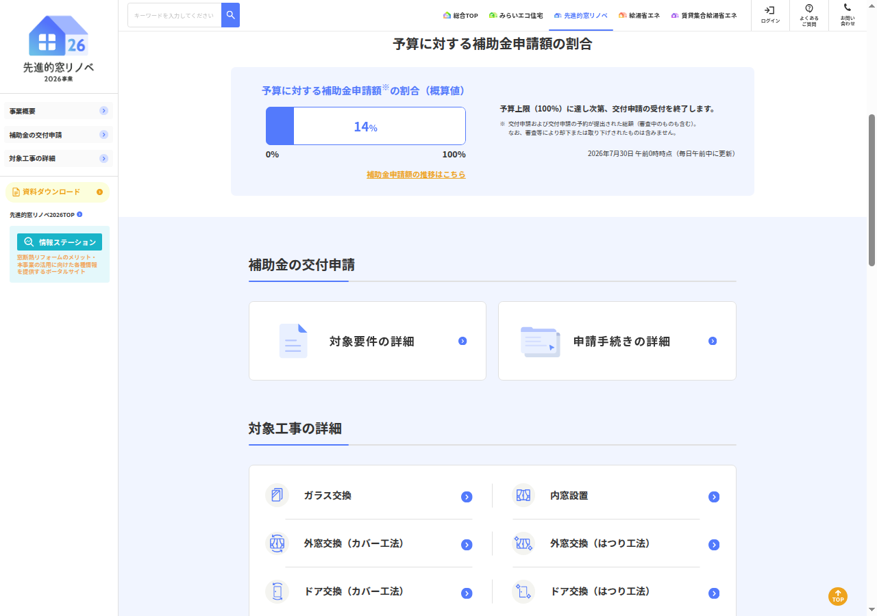Open the よくあるご質問 help icon
Viewport: 877px width, 616px height.
pyautogui.click(x=809, y=8)
